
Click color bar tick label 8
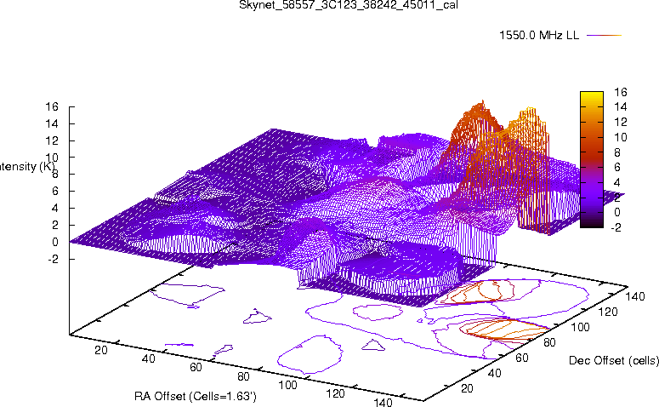click(x=617, y=152)
